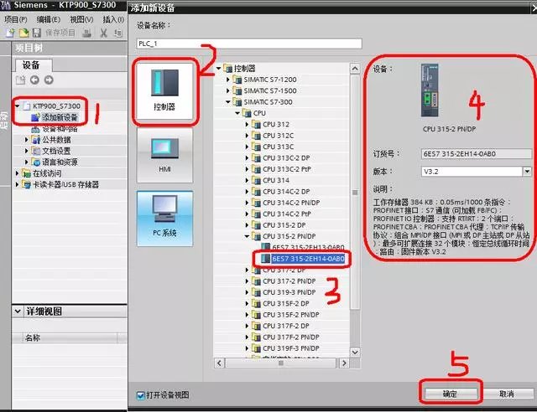Click the PLC_1 device name field
The height and width of the screenshot is (412, 537).
click(248, 44)
